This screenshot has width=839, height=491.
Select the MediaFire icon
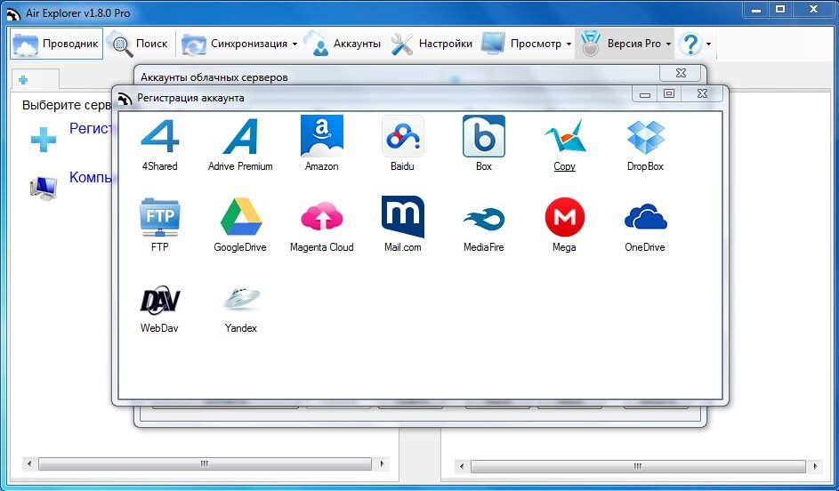point(484,218)
